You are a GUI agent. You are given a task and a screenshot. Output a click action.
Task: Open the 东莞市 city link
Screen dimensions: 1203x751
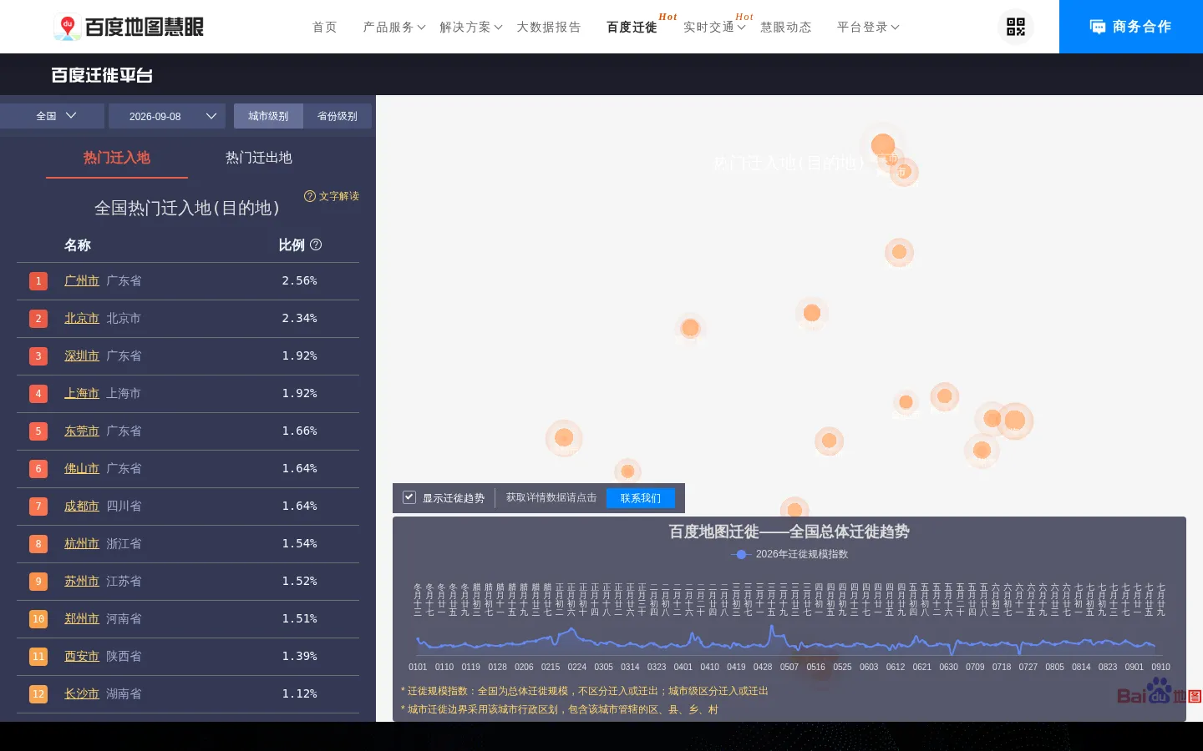pos(82,431)
